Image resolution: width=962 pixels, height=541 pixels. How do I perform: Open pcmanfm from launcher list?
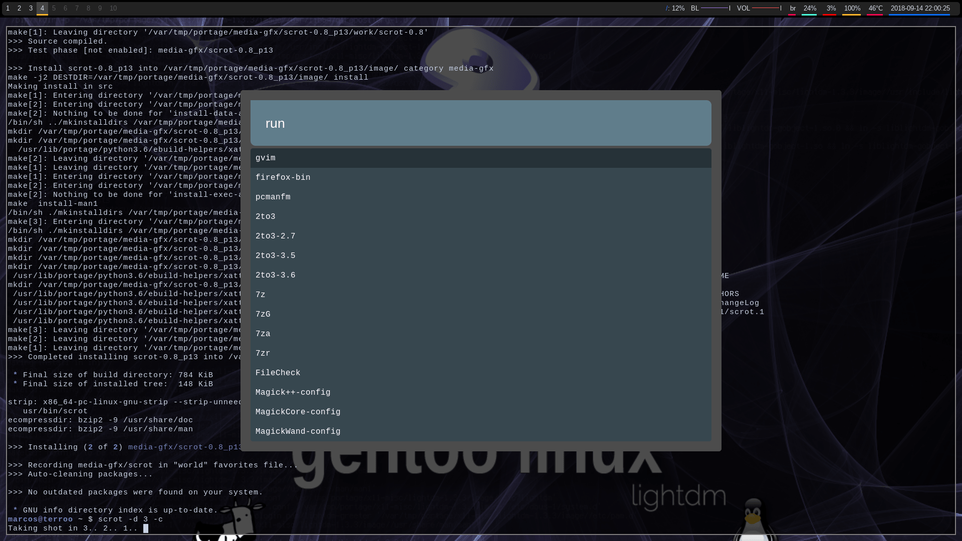(x=481, y=197)
